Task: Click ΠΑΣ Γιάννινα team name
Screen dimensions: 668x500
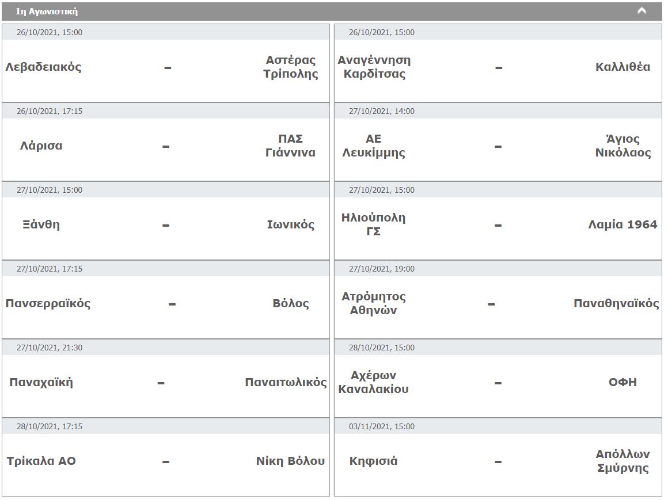Action: pos(291,146)
